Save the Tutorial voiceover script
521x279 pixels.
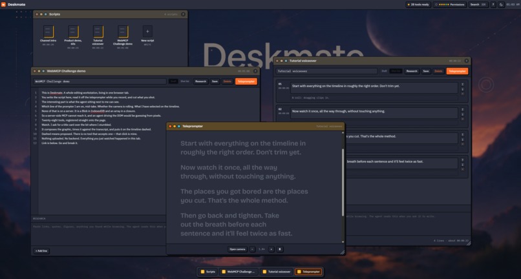(426, 71)
